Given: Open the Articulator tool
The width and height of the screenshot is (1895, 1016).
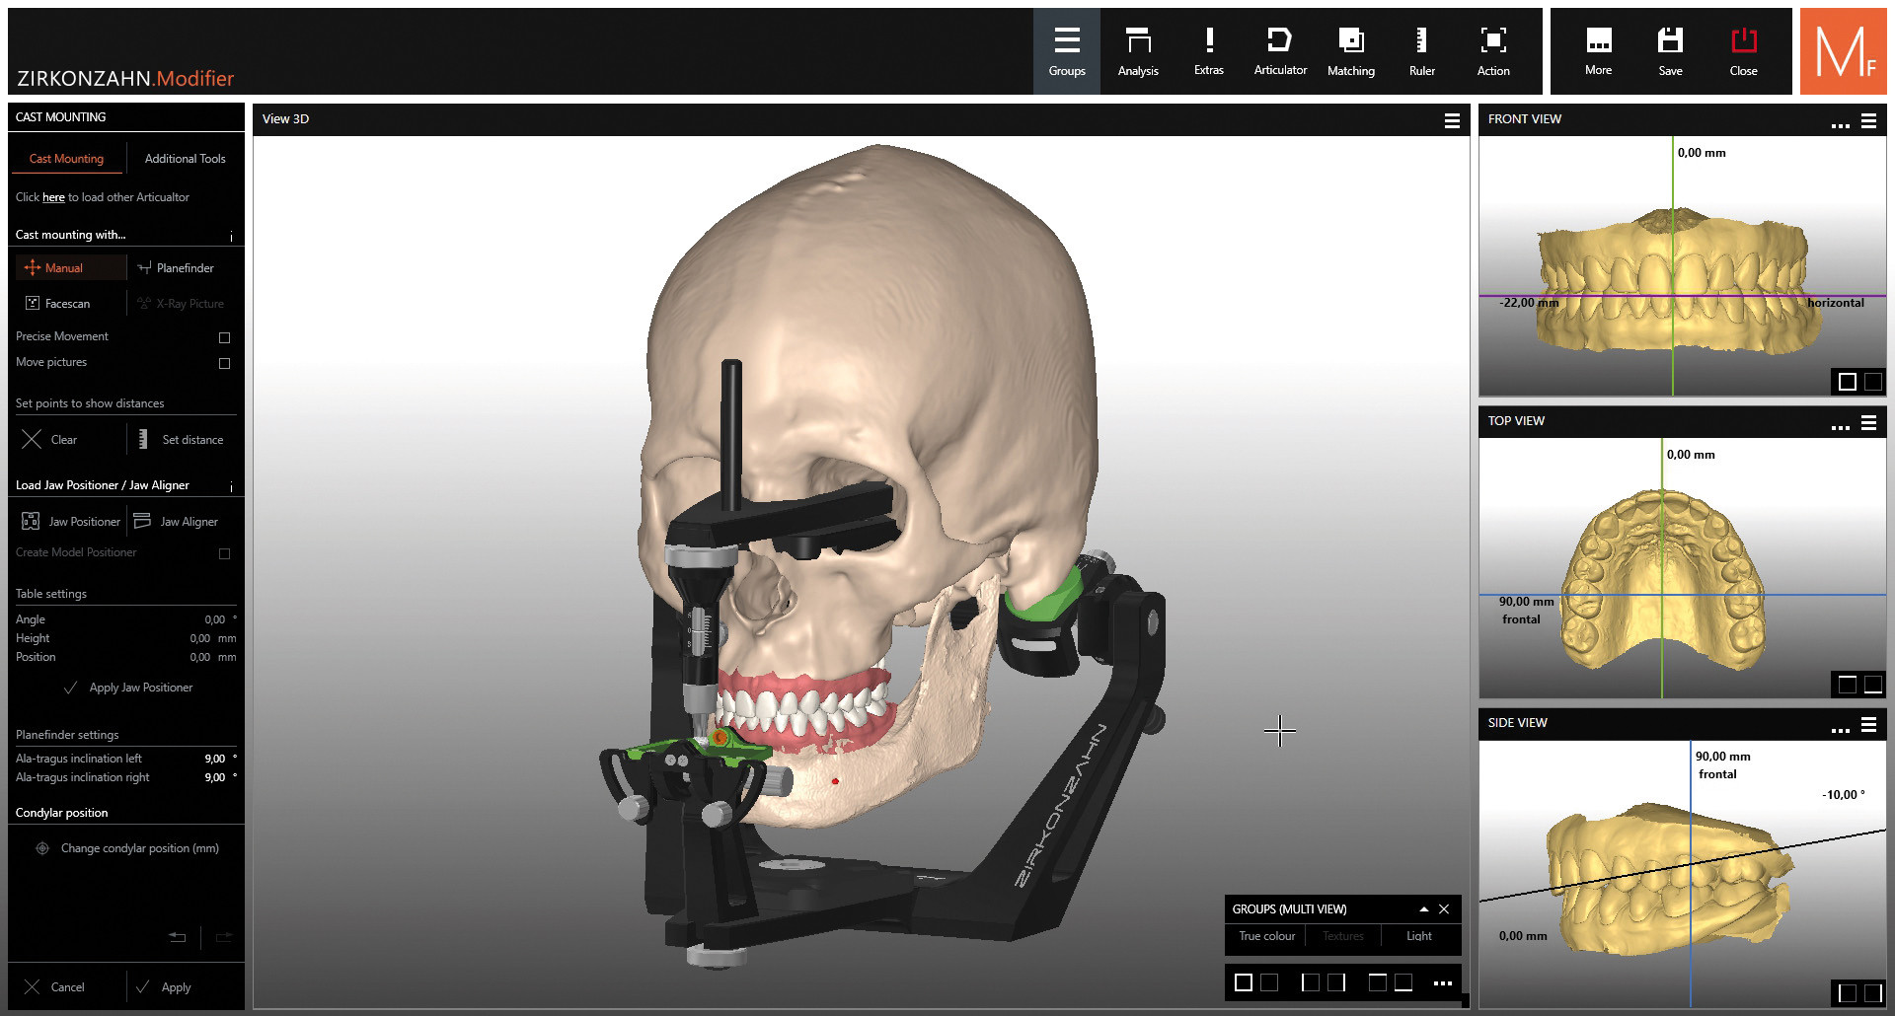Looking at the screenshot, I should (1279, 51).
